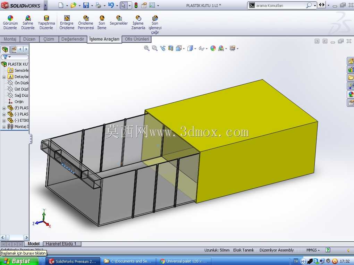Open View Settings monitor icon

(x=233, y=48)
